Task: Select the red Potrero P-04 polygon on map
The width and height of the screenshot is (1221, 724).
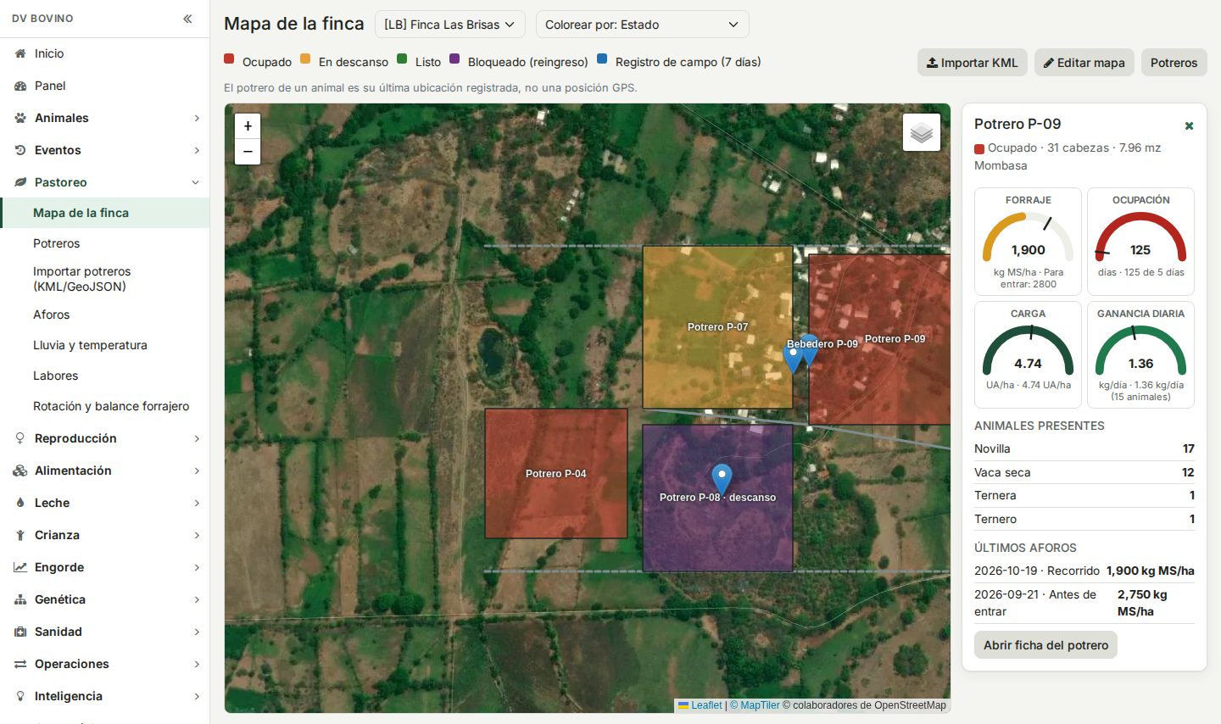Action: 556,473
